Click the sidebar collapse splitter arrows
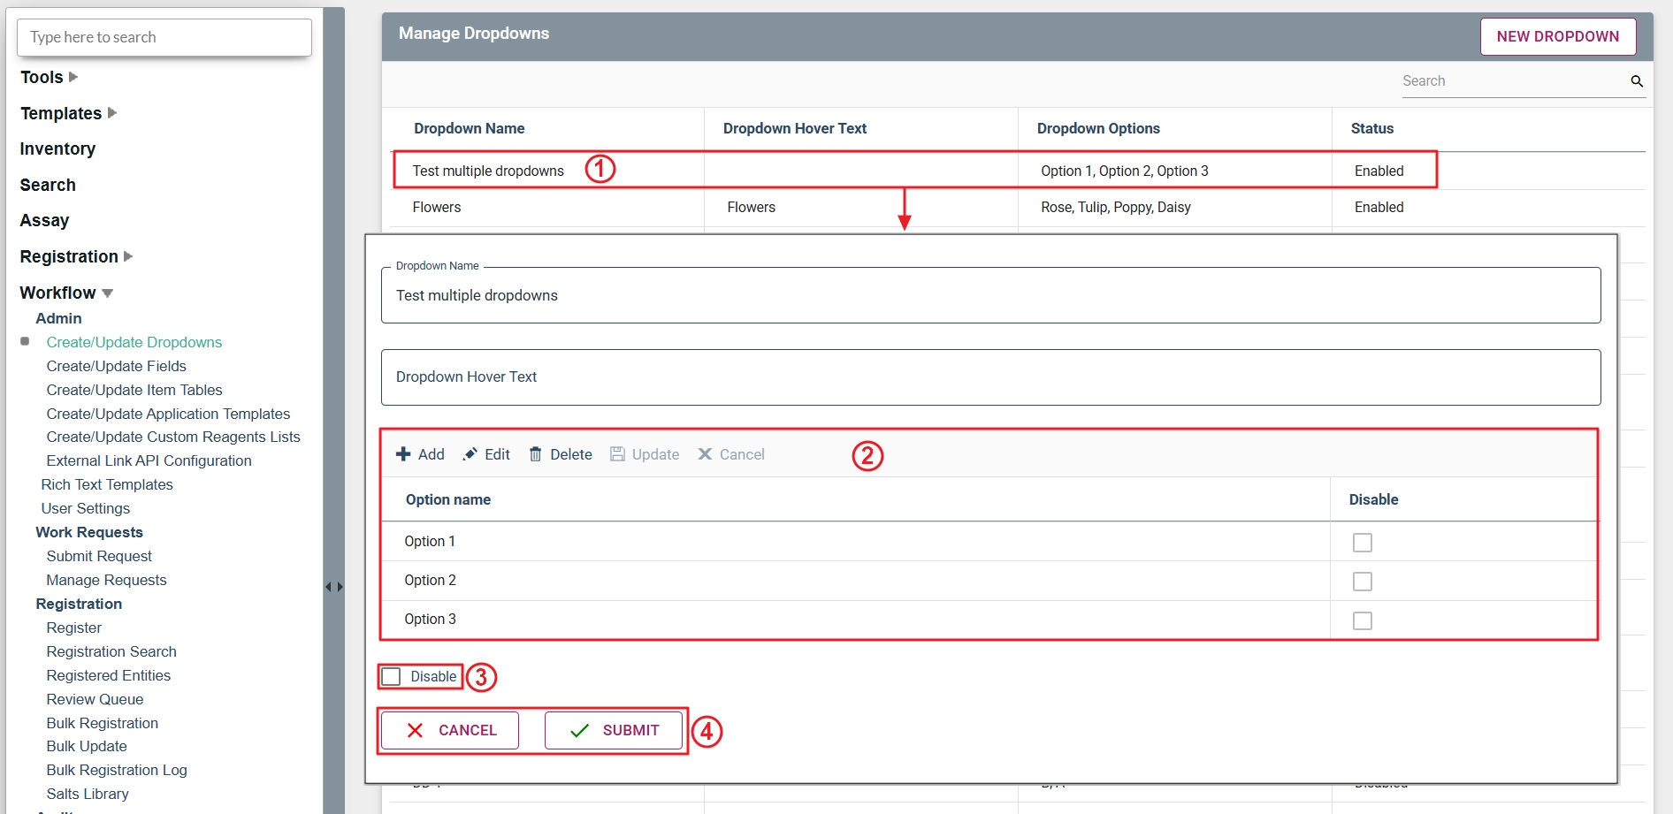Screen dimensions: 1673x814 pos(333,587)
